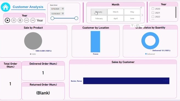Tick the 2020 year checkbox
Image resolution: width=180 pixels, height=101 pixels.
pos(153,9)
